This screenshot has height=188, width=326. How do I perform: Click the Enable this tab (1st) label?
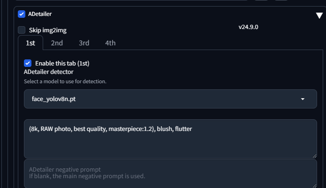(62, 63)
